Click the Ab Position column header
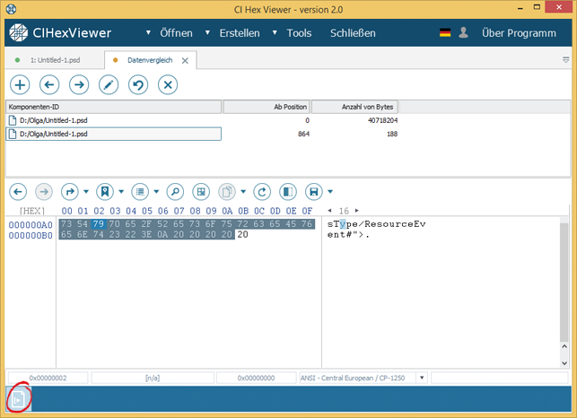This screenshot has height=418, width=577. coord(267,107)
